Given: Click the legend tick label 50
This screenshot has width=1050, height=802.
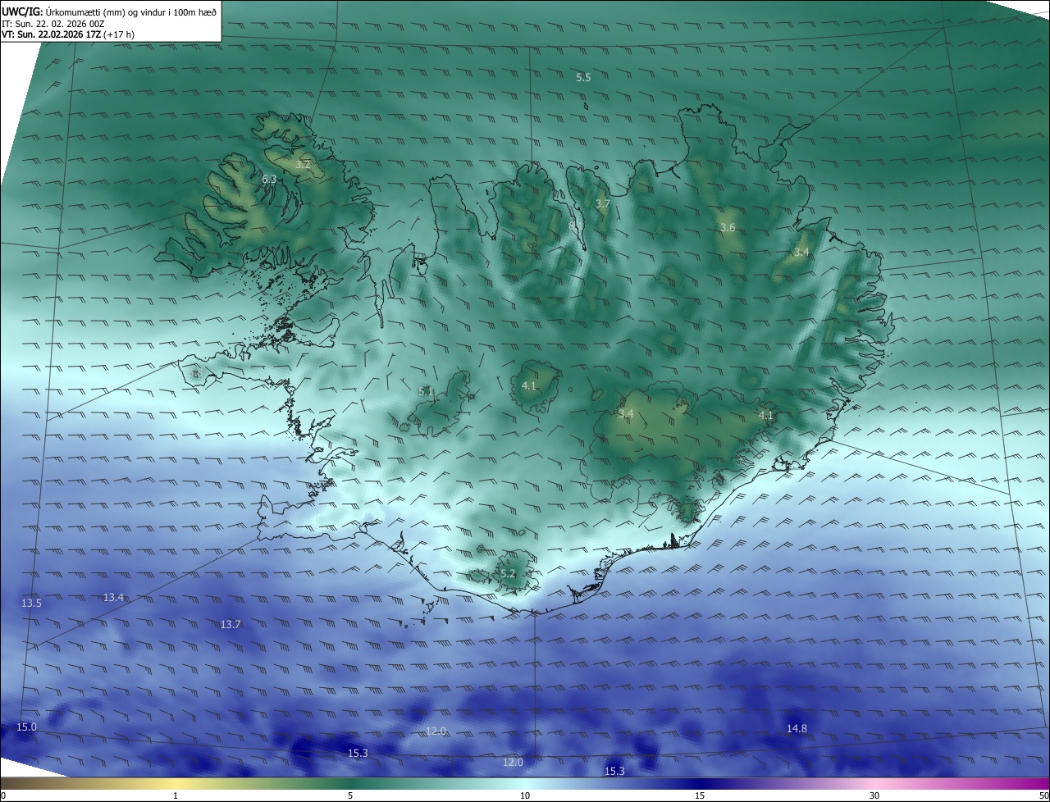Looking at the screenshot, I should click(x=1043, y=795).
